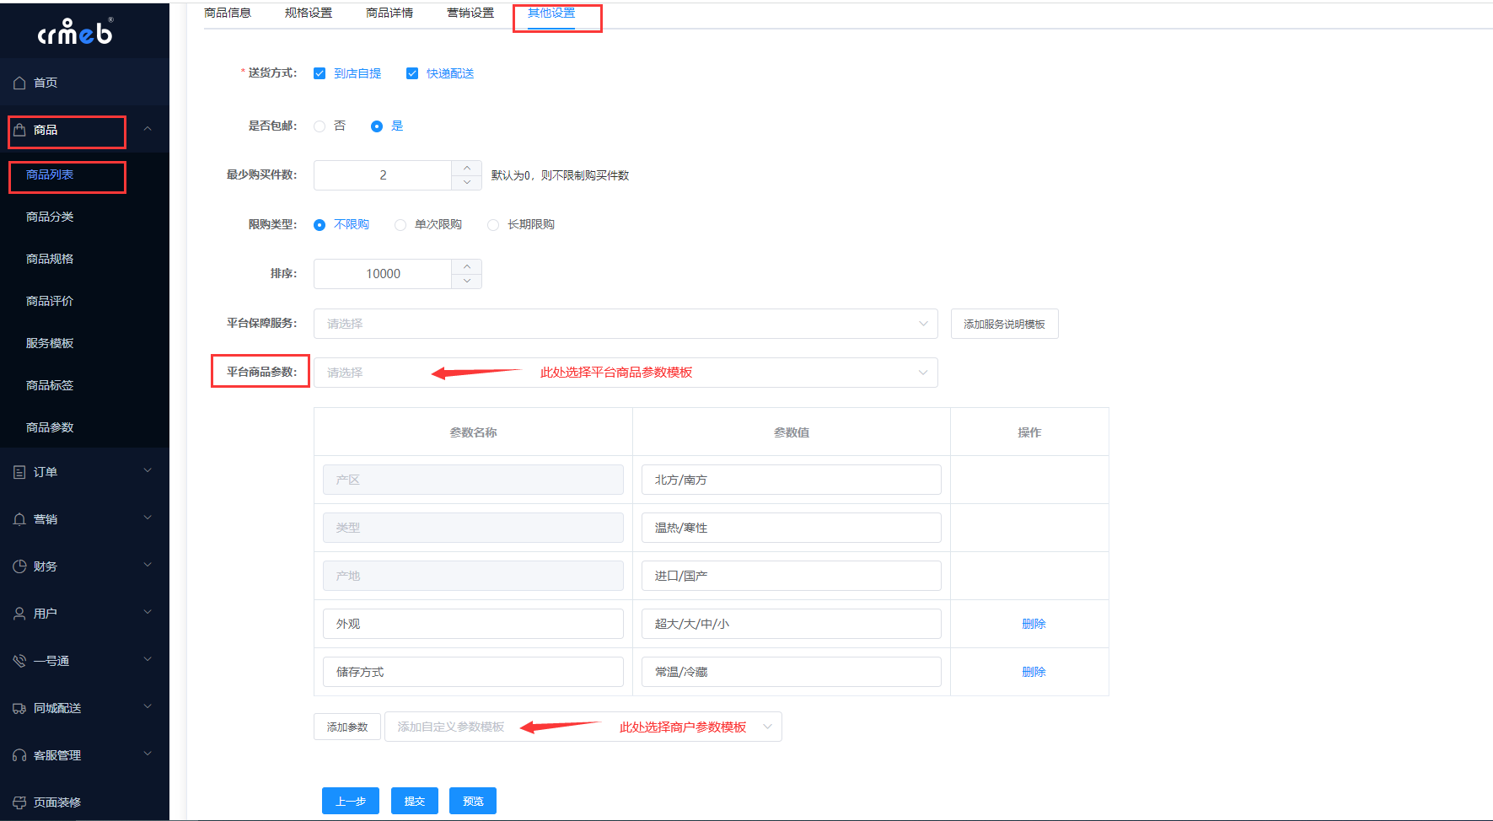Click the pie chart icon beside 财务

point(19,566)
